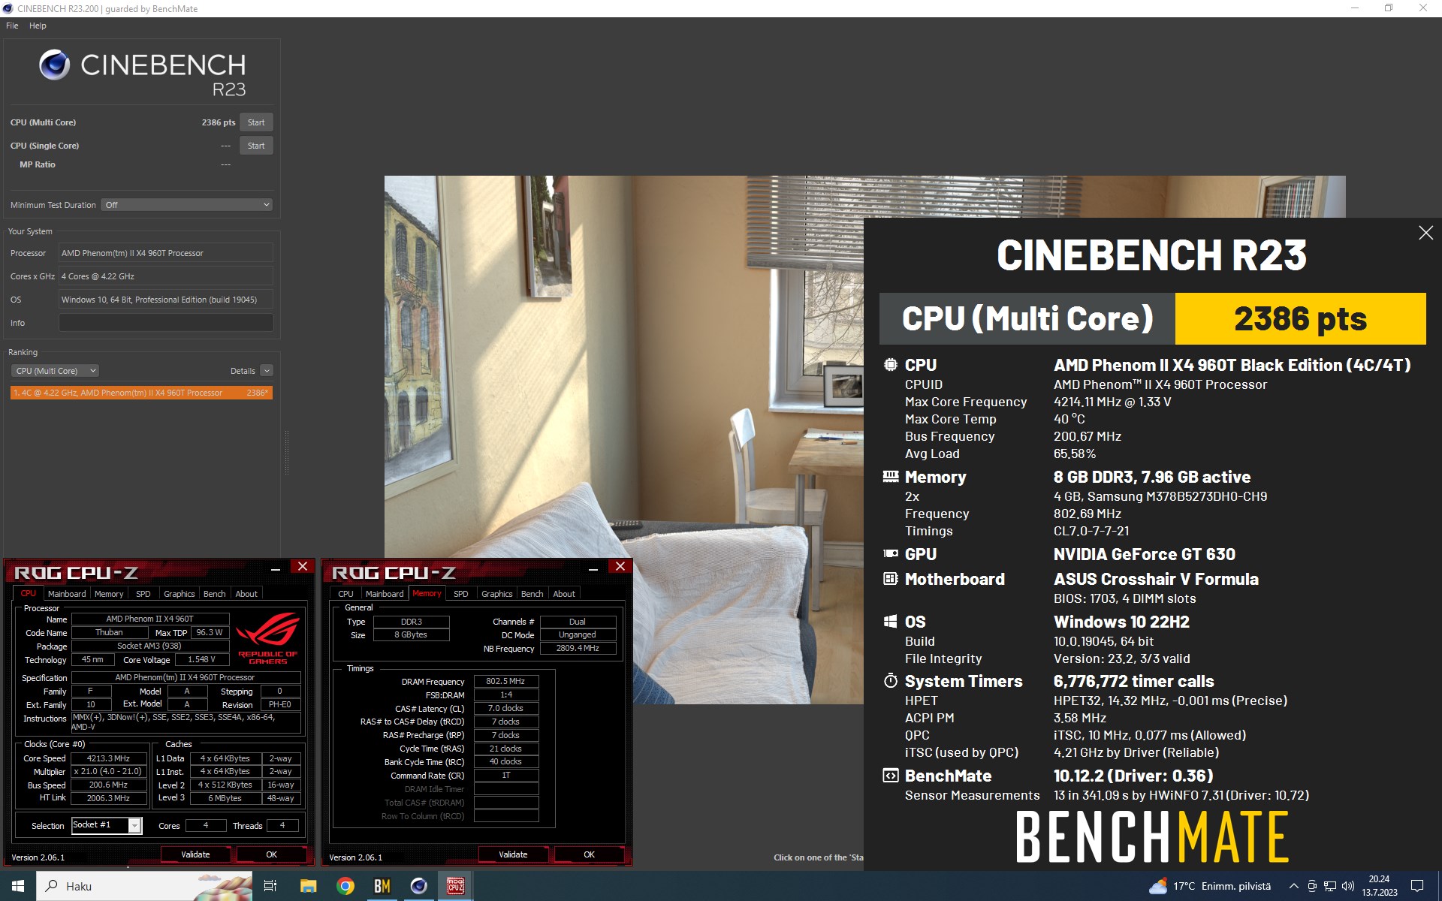1442x901 pixels.
Task: Open SPD tab in left CPU-Z window
Action: (x=143, y=594)
